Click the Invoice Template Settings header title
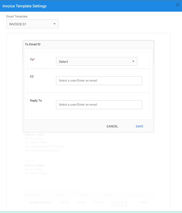Screen dimensions: 182x213 [25, 6]
